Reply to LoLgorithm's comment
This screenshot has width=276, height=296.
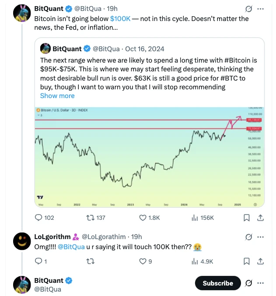point(38,261)
